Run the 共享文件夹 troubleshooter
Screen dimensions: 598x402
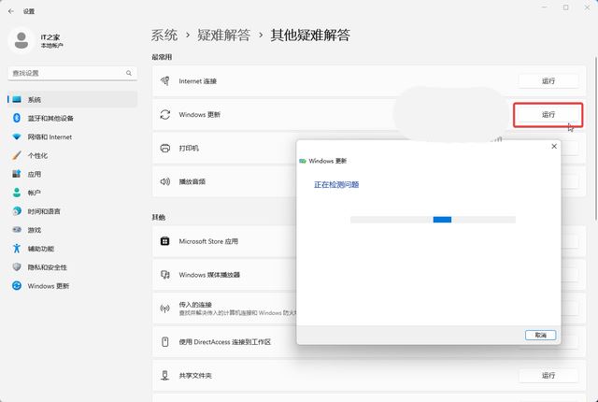click(x=548, y=375)
